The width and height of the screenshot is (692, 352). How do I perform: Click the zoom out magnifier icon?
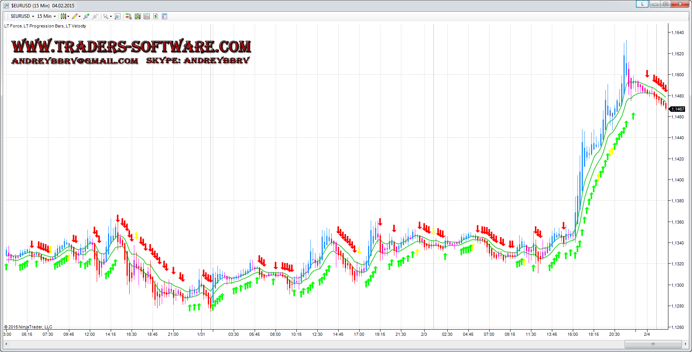95,16
